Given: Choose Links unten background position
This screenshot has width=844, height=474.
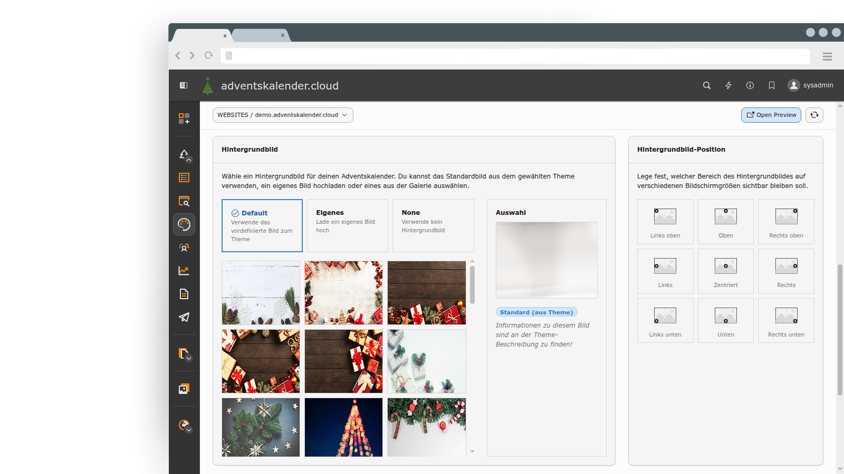Looking at the screenshot, I should pos(665,320).
